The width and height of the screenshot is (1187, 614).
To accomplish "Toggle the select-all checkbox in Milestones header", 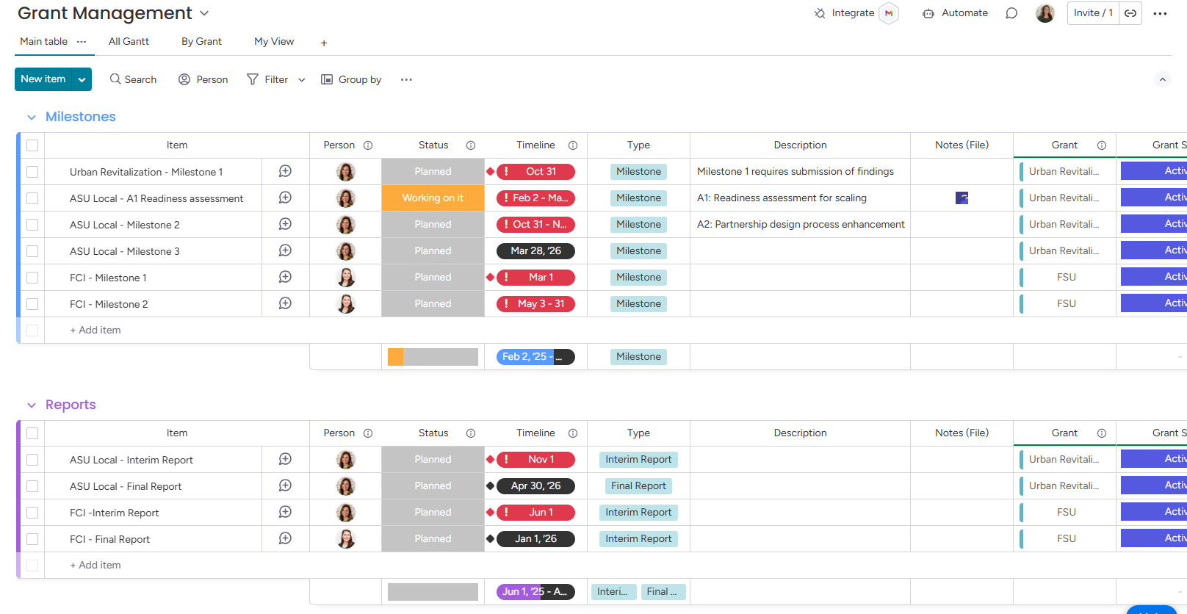I will pos(32,145).
